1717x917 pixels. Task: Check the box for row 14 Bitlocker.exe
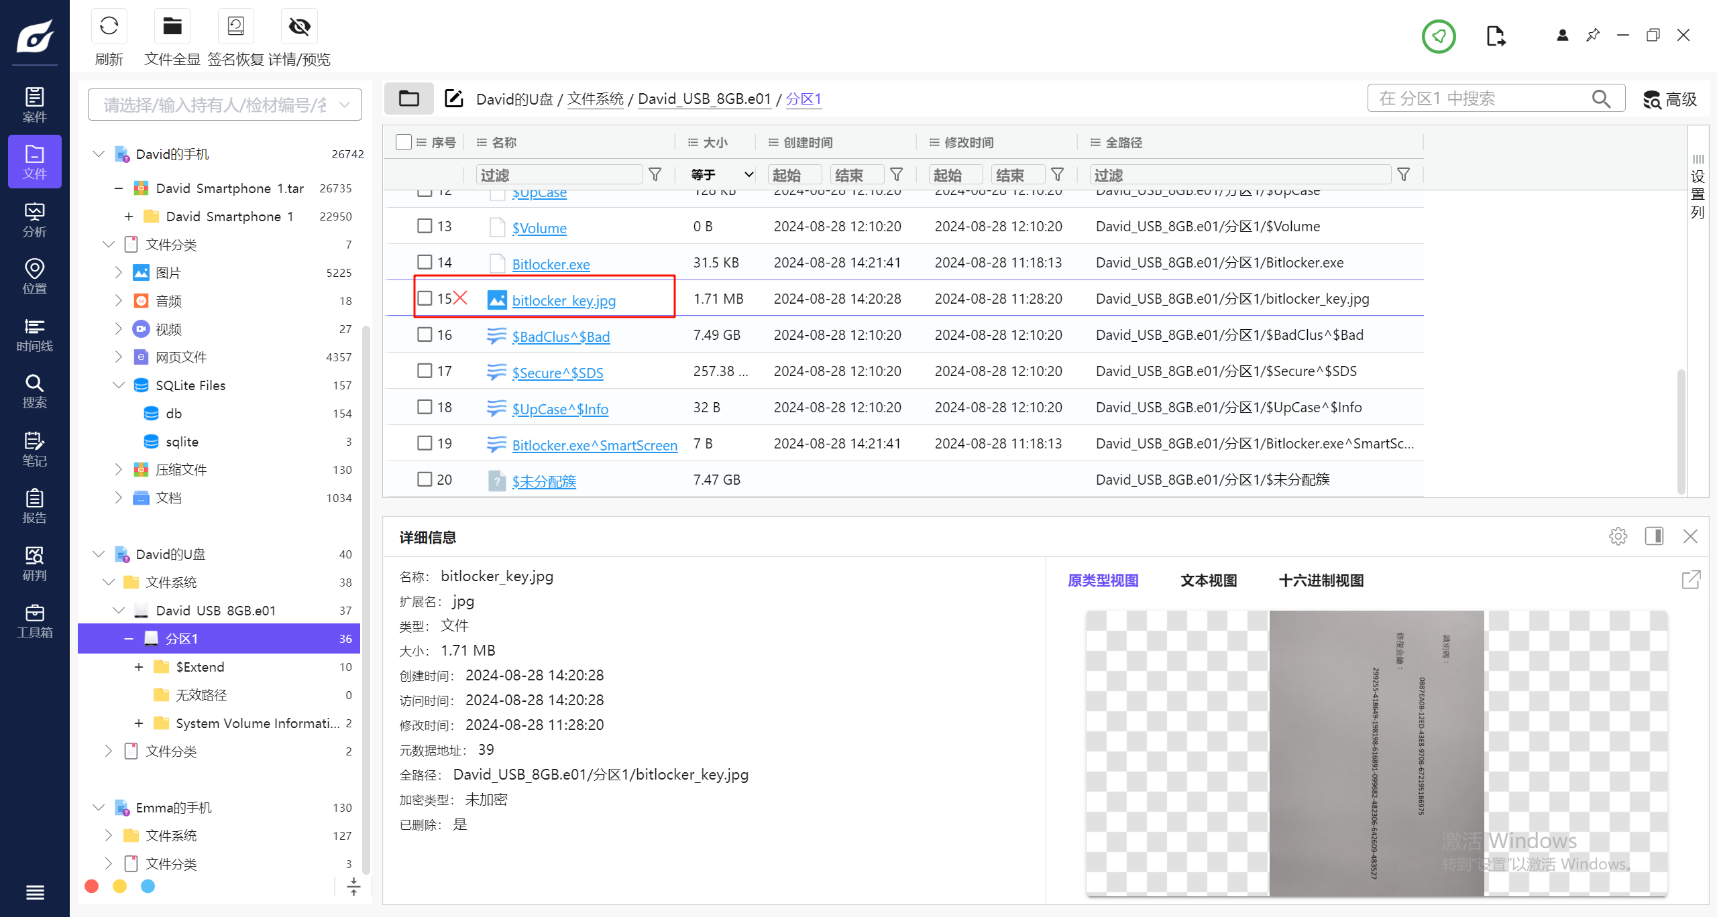425,262
